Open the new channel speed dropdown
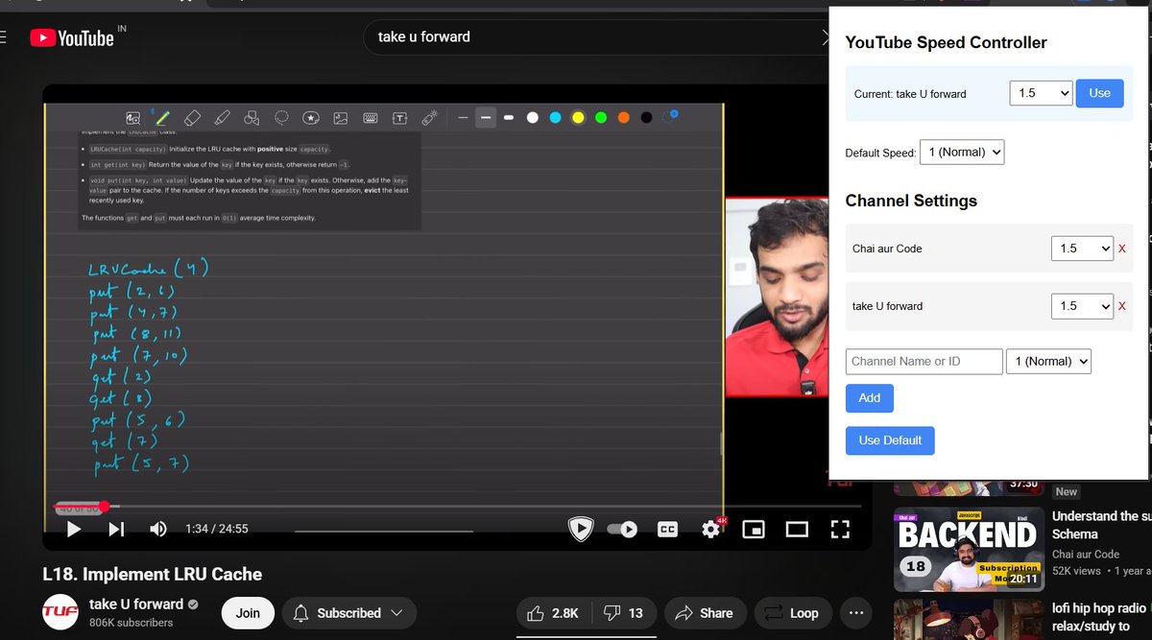This screenshot has width=1152, height=640. pos(1048,361)
